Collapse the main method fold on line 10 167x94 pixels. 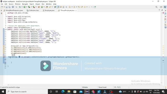pos(7,30)
